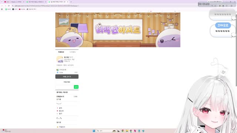Screen dimensions: 237x133
Task: Click the green cafe search button
Action: (76, 87)
